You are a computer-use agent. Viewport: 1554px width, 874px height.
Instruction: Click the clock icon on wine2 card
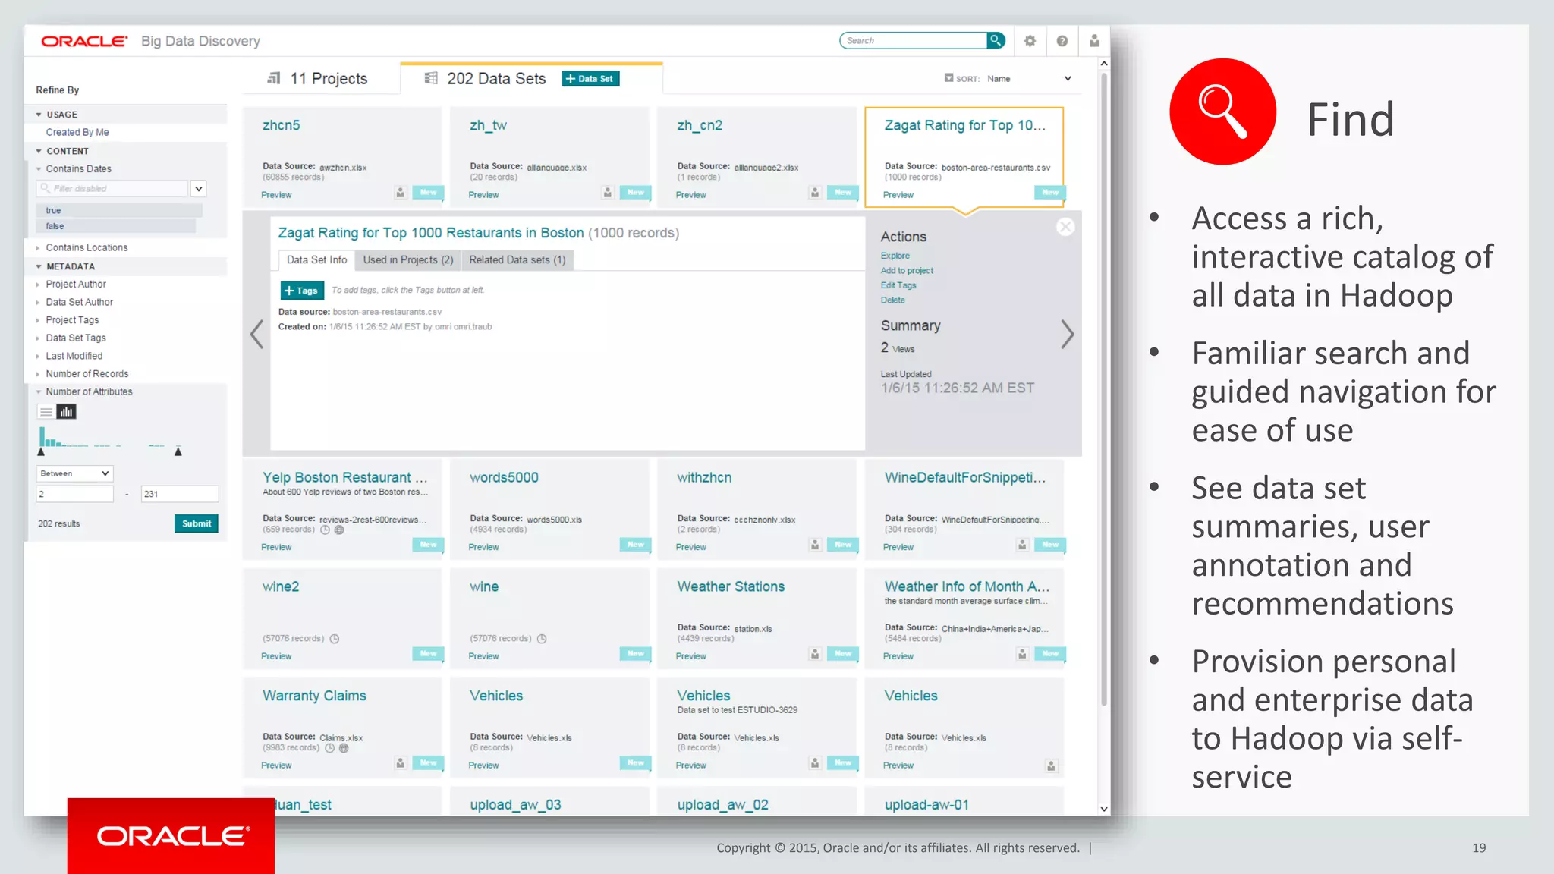(x=335, y=639)
